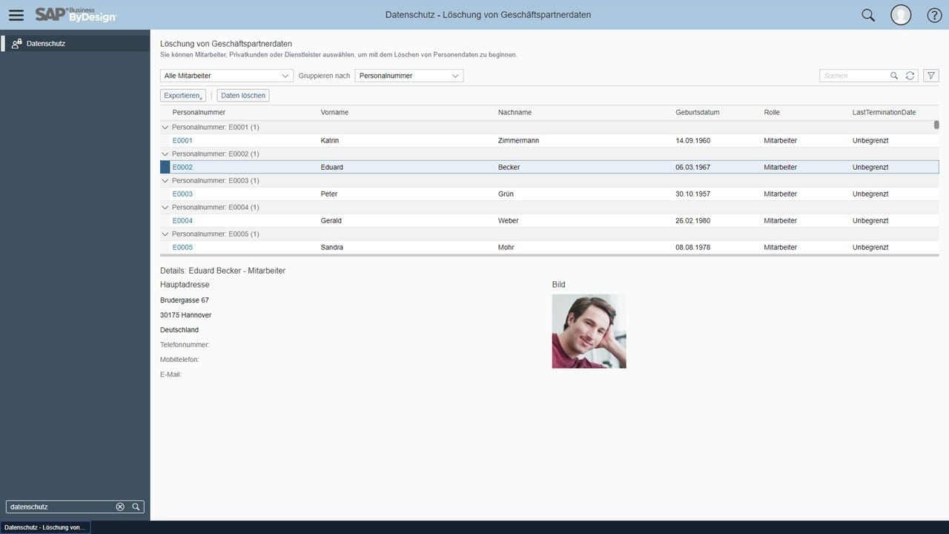This screenshot has width=949, height=534.
Task: Run the sidebar search magnifier
Action: [x=136, y=507]
